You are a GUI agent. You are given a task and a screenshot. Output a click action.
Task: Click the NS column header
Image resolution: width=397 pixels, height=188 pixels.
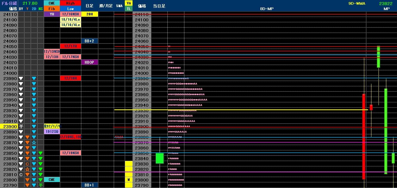point(41,9)
